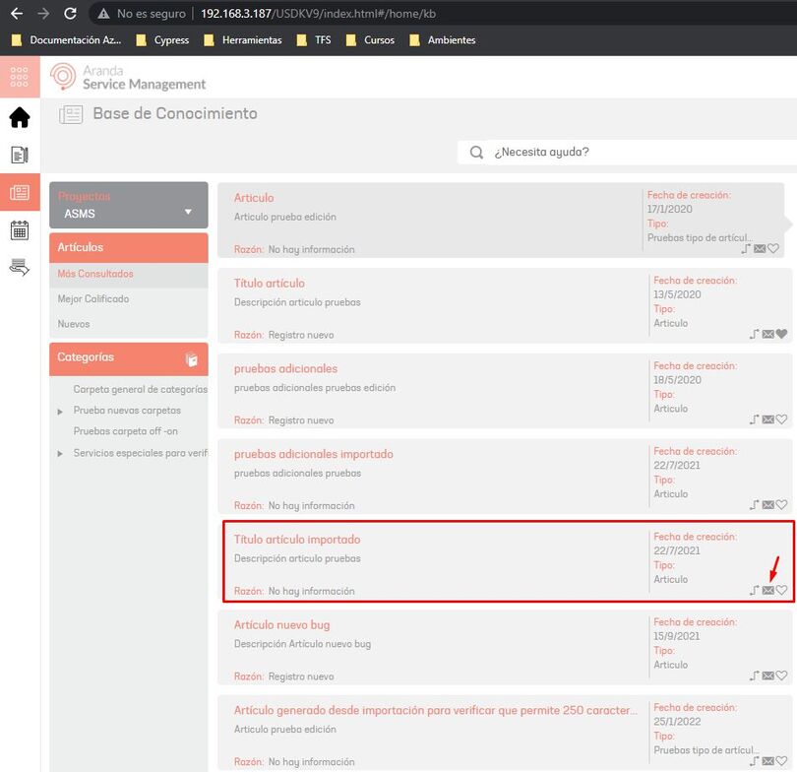797x772 pixels.
Task: Click envelope icon on 'pruebas adicionales' card
Action: [x=768, y=419]
